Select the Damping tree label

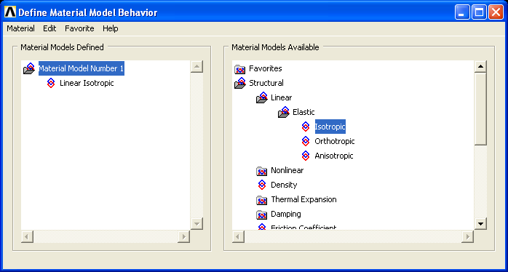coord(286,214)
